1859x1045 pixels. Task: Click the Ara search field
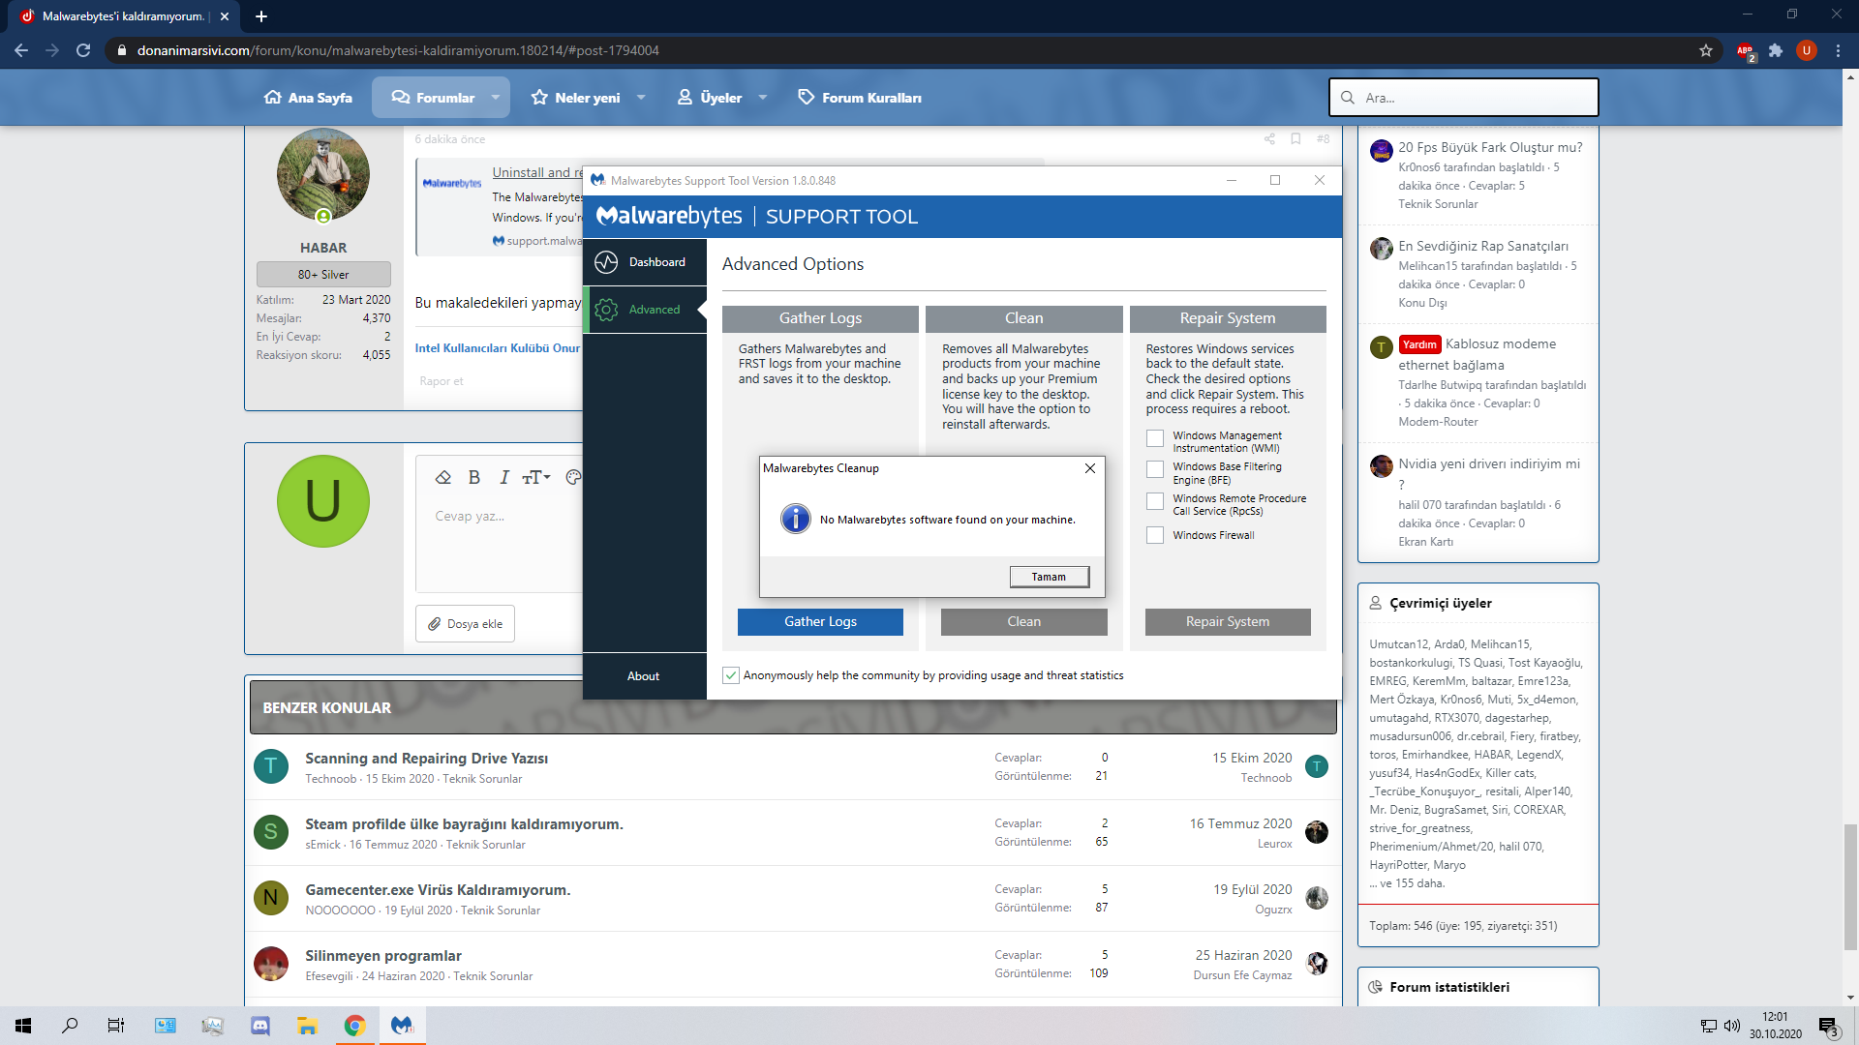(x=1463, y=98)
